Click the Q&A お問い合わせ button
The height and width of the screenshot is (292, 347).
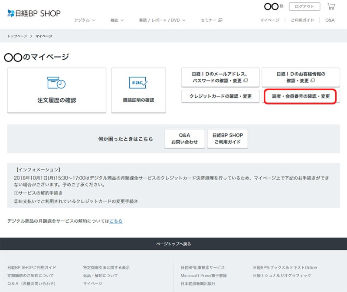[184, 139]
